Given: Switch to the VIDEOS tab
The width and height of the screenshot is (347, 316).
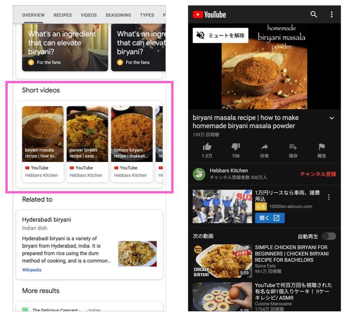Looking at the screenshot, I should [89, 15].
